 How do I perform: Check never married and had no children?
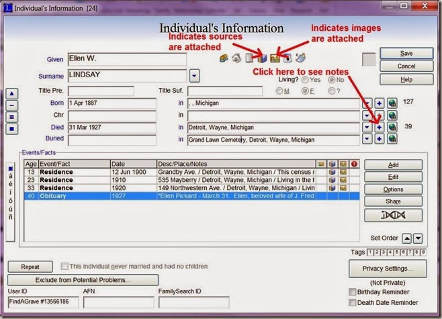coord(64,266)
